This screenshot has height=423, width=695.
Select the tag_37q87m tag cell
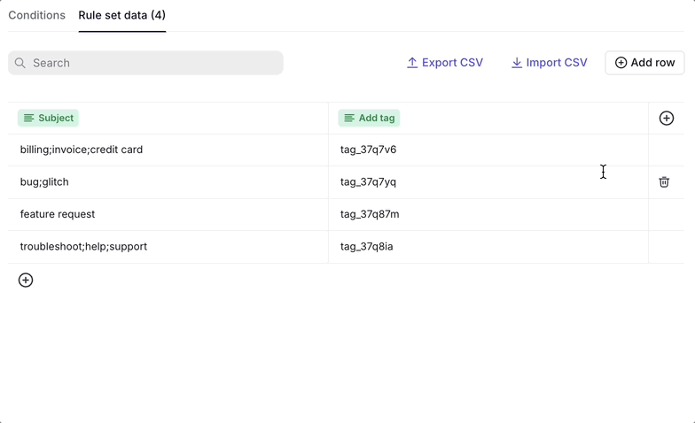pyautogui.click(x=488, y=214)
